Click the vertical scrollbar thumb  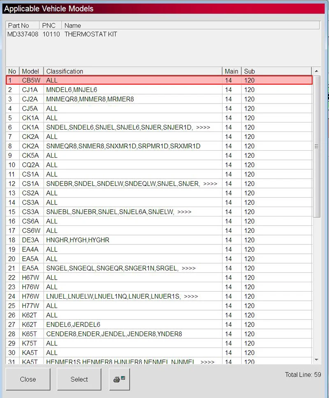tap(316, 147)
